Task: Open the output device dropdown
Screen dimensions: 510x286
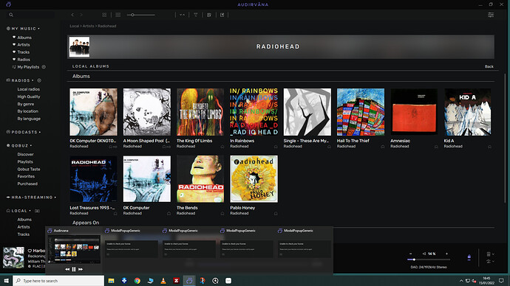Action: coord(490,262)
